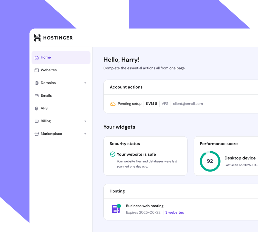
Task: Click the 92 performance score ring
Action: tap(210, 161)
